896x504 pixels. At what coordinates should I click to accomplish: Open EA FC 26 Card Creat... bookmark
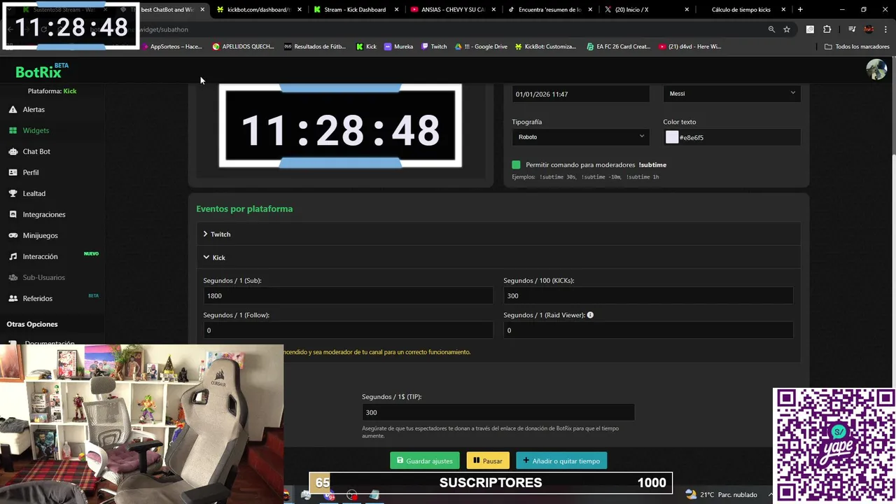tap(618, 46)
